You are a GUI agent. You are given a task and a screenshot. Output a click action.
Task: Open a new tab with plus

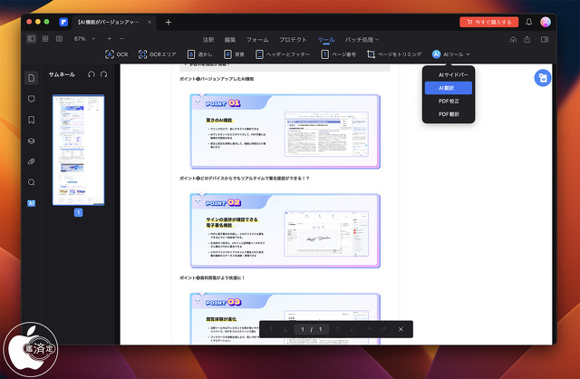(169, 22)
